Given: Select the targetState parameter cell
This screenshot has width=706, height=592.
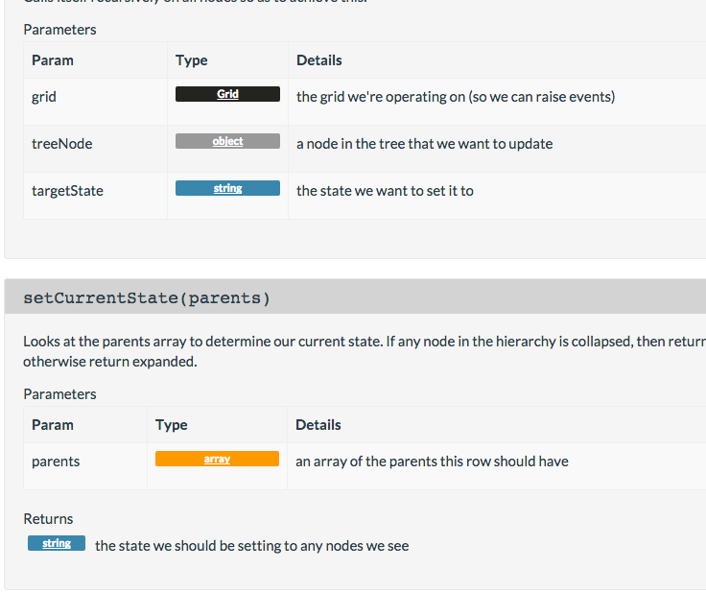Looking at the screenshot, I should pyautogui.click(x=96, y=196).
